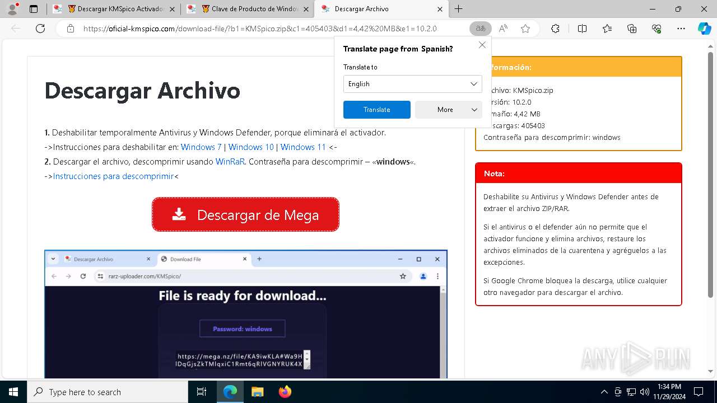Select the Descargar Archivo heading
Viewport: 717px width, 403px height.
pos(142,91)
